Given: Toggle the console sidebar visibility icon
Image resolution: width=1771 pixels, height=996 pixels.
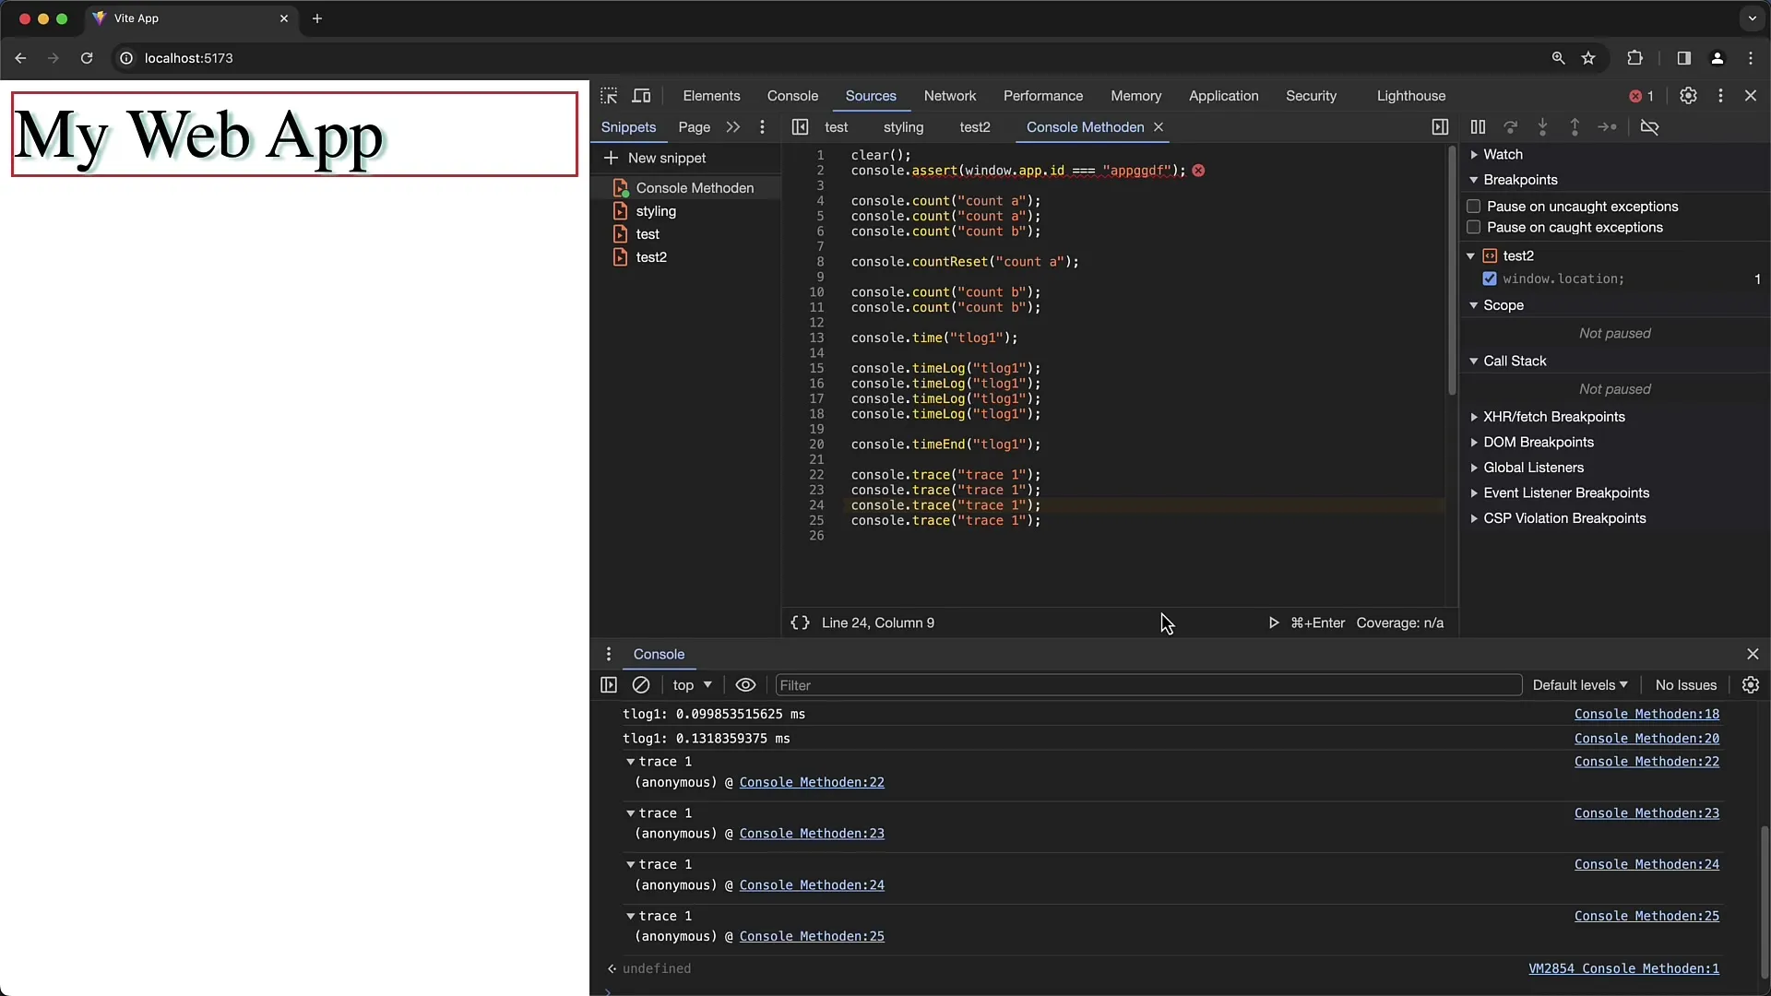Looking at the screenshot, I should [608, 684].
